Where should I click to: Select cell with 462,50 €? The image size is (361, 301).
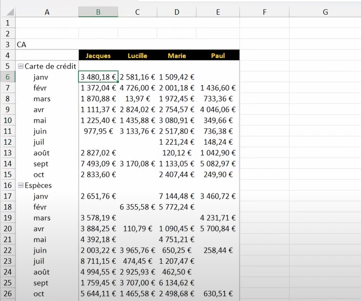[x=177, y=272]
